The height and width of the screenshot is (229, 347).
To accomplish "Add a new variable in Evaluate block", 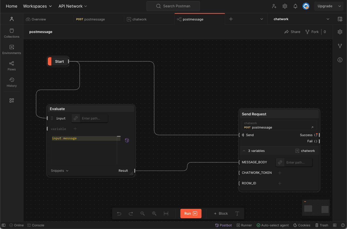I will [75, 129].
